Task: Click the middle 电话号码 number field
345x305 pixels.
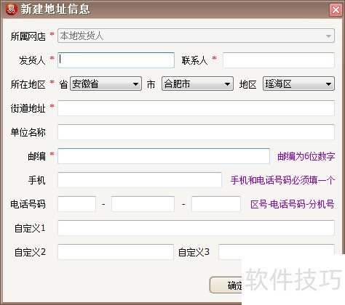Action: click(x=143, y=204)
